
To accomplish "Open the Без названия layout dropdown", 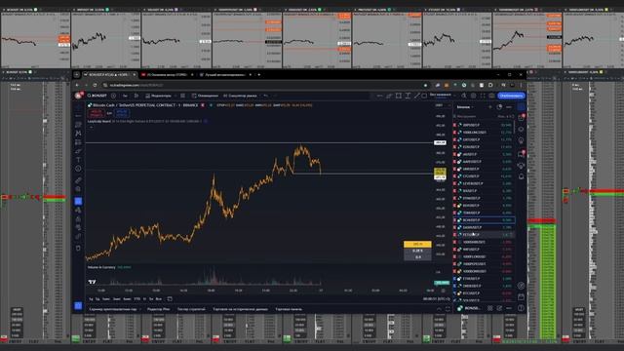I will (x=443, y=96).
